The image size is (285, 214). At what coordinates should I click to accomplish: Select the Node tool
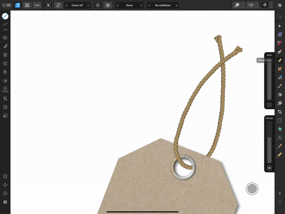click(x=280, y=26)
